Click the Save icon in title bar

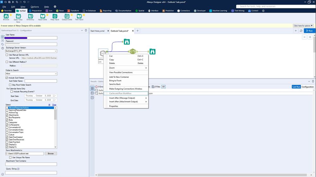click(9, 2)
